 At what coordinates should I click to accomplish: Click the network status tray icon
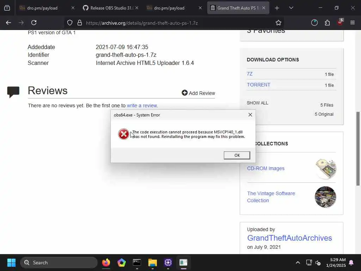point(309,263)
